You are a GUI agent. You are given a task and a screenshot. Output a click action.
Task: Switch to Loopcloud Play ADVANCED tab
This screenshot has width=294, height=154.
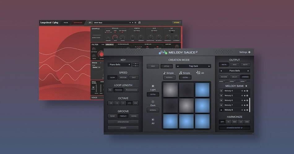coord(78,22)
